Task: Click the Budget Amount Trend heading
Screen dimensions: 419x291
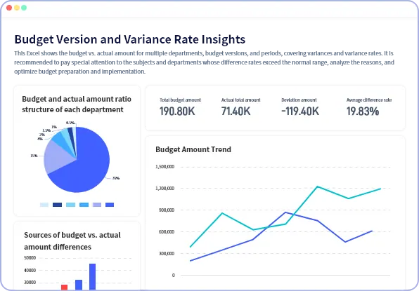Action: point(193,149)
